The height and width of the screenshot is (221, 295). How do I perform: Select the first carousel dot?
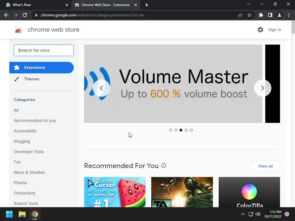pyautogui.click(x=171, y=130)
